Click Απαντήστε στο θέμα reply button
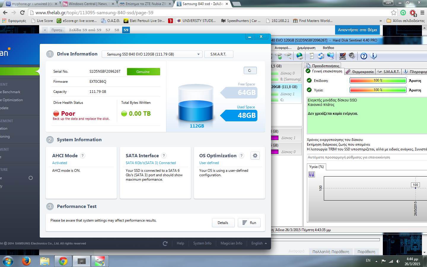The image size is (427, 267). pos(357,30)
